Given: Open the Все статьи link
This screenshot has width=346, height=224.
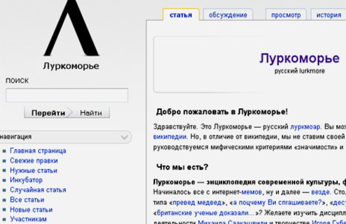Looking at the screenshot, I should 27,200.
